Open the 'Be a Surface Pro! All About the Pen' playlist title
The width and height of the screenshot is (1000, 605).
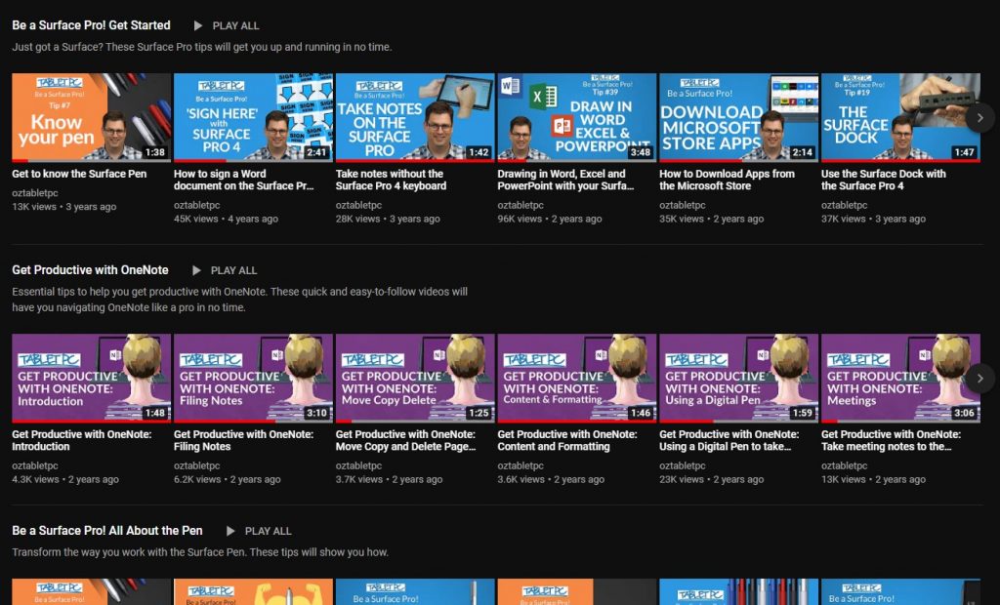107,531
